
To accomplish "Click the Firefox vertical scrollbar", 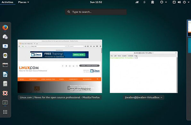I will pos(102,51).
